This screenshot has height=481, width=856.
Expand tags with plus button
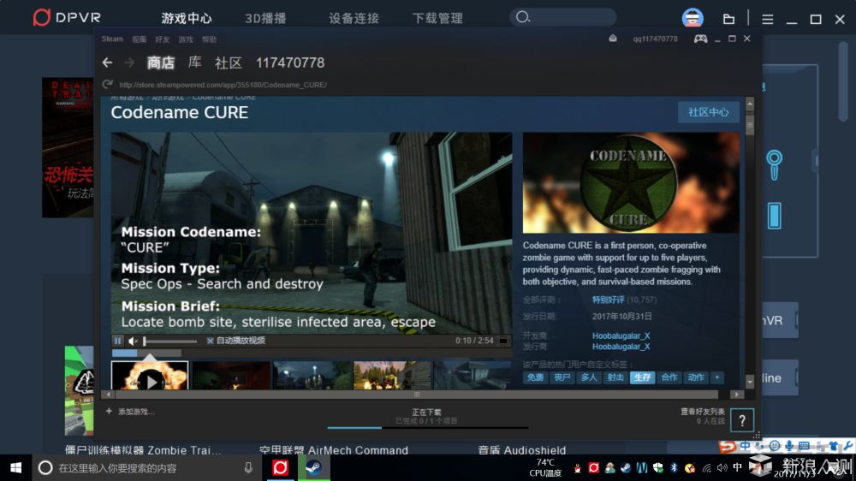click(716, 377)
